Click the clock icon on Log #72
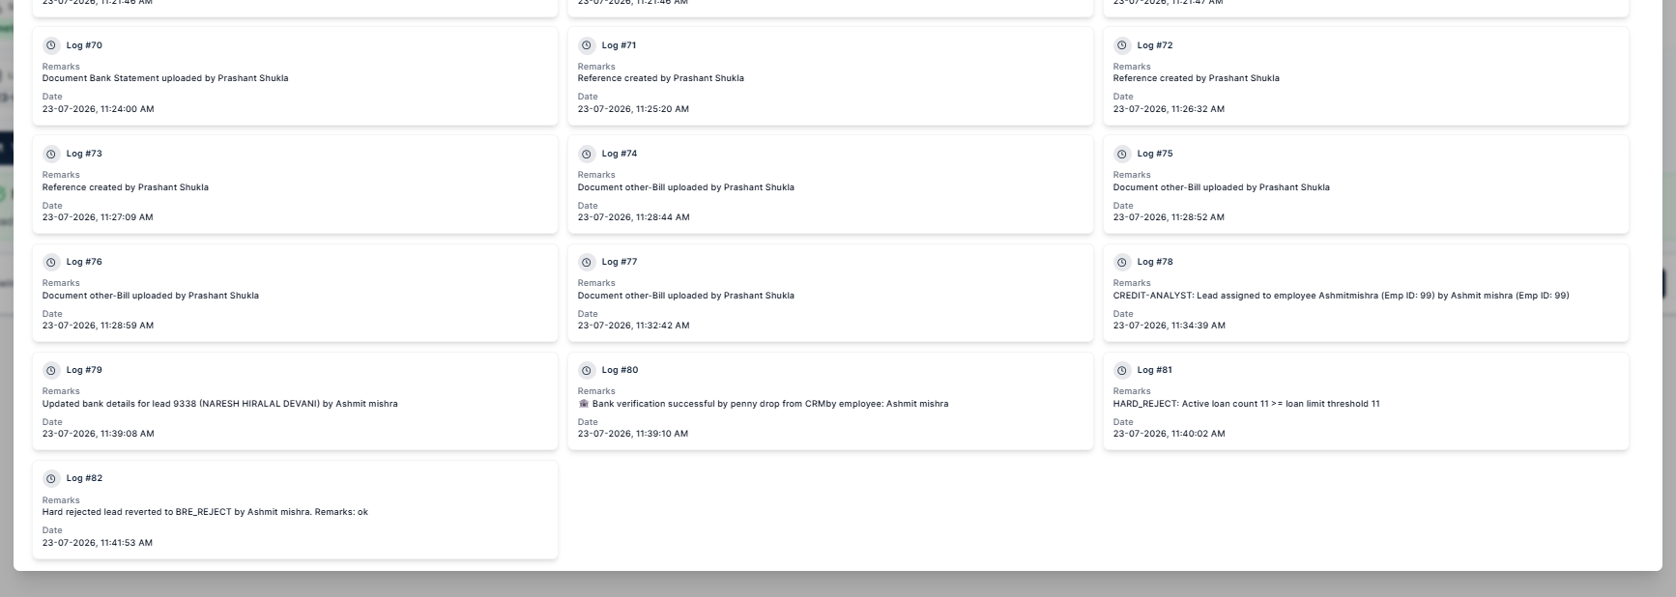The height and width of the screenshot is (597, 1676). pos(1122,45)
